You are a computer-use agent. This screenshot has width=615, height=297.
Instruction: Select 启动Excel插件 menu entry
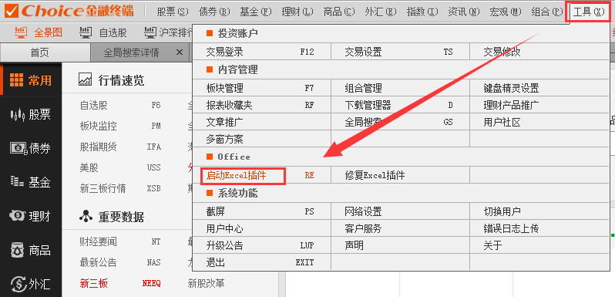(237, 176)
